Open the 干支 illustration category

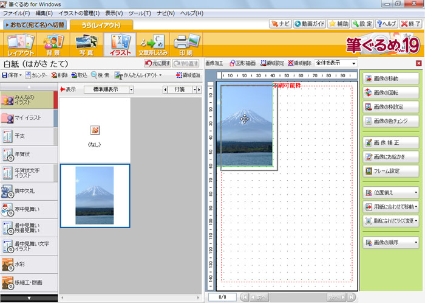[27, 136]
